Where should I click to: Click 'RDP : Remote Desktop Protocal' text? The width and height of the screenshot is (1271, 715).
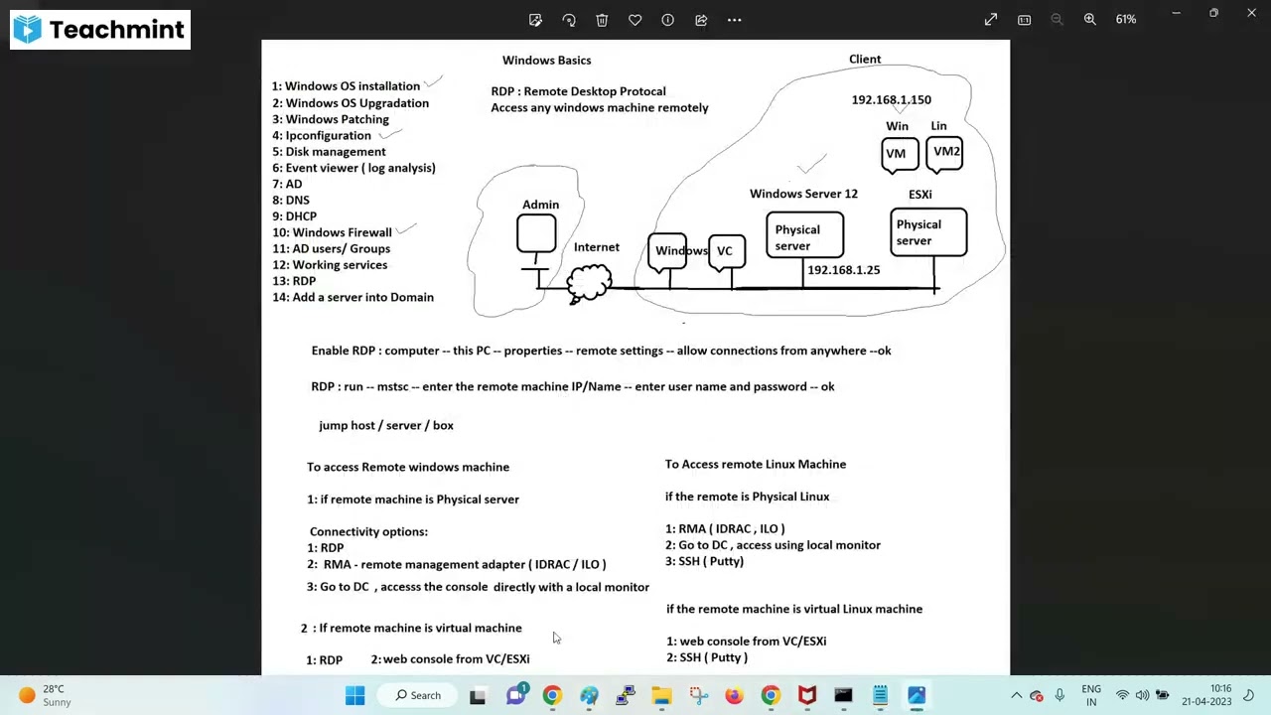[578, 91]
